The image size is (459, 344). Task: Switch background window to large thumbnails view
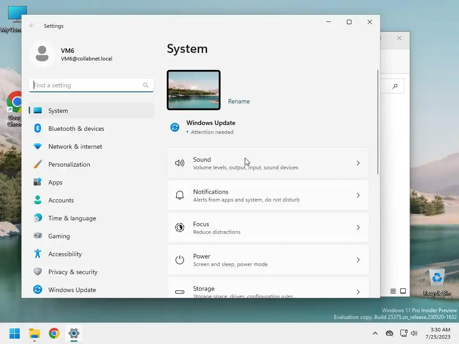pos(403,291)
